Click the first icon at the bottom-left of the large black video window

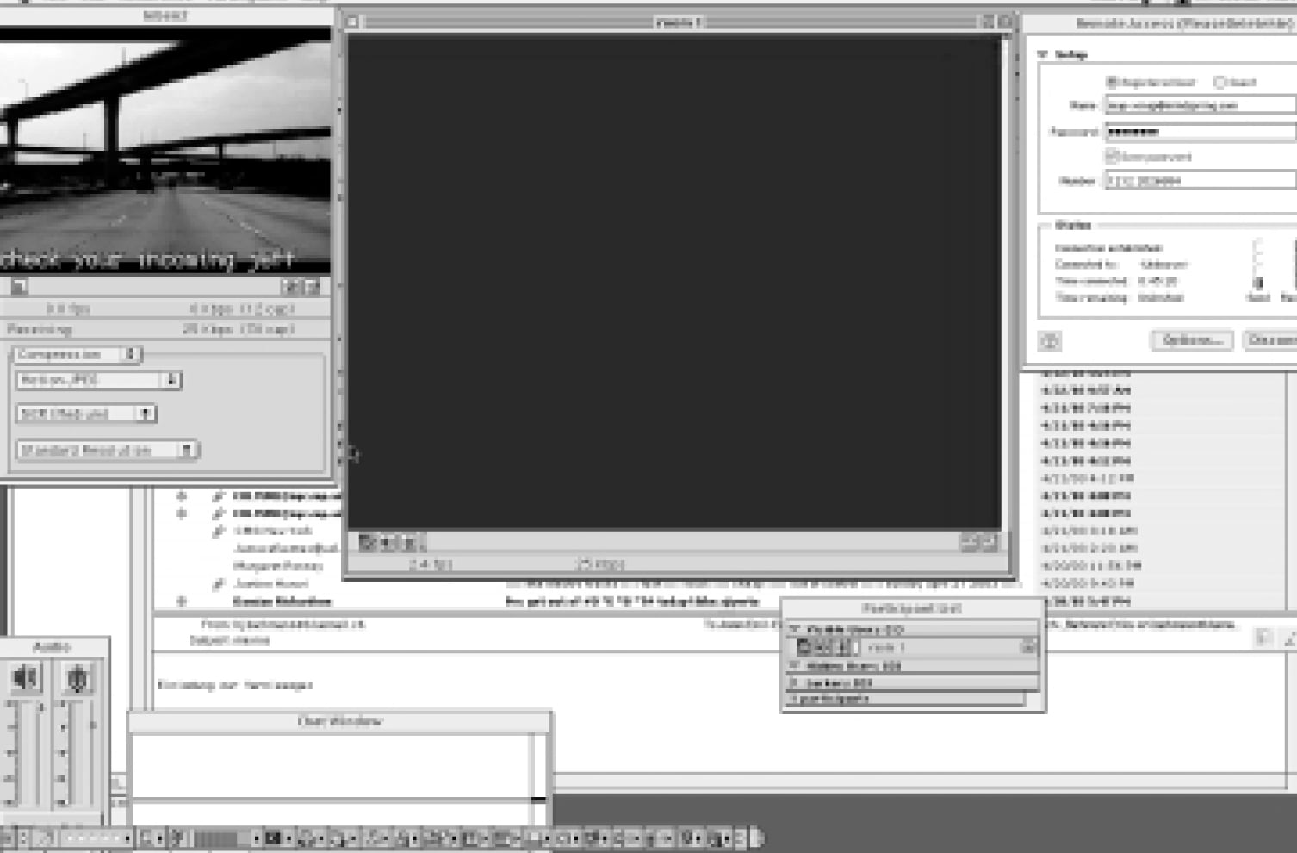click(x=368, y=542)
